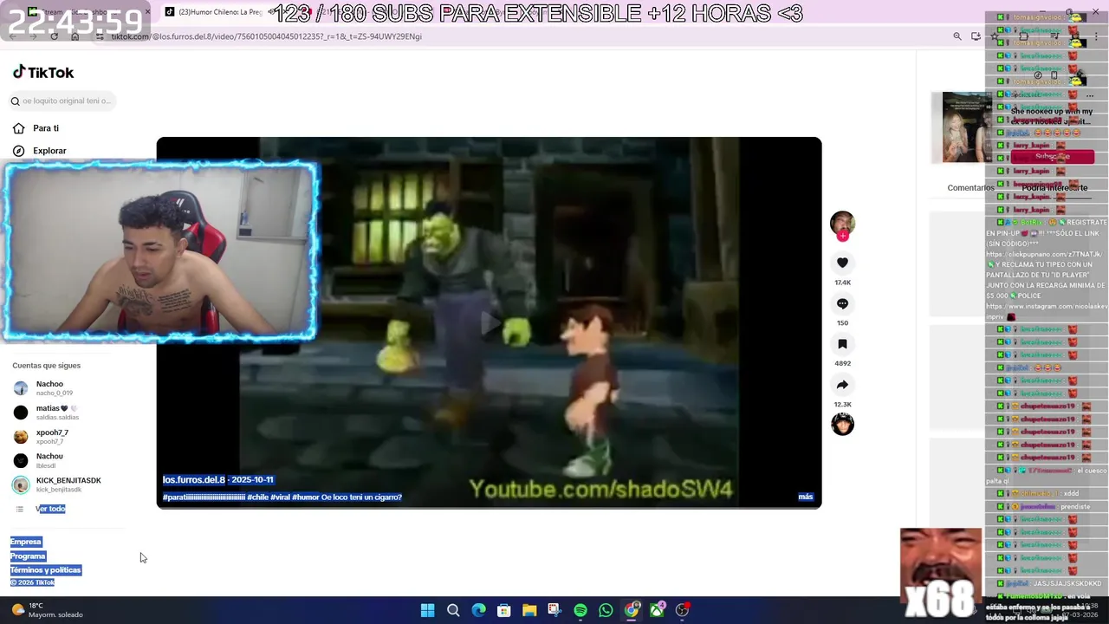Open Spotify from the taskbar
This screenshot has width=1109, height=624.
click(x=580, y=610)
